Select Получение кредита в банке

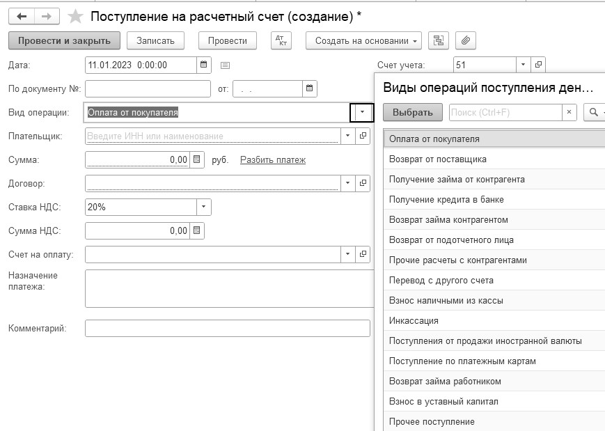click(494, 200)
